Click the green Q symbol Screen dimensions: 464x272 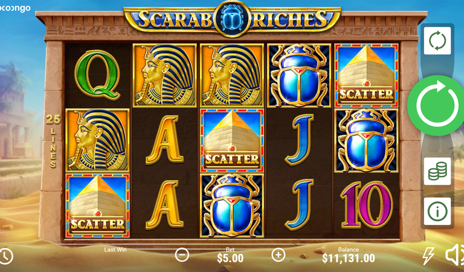[x=98, y=75]
